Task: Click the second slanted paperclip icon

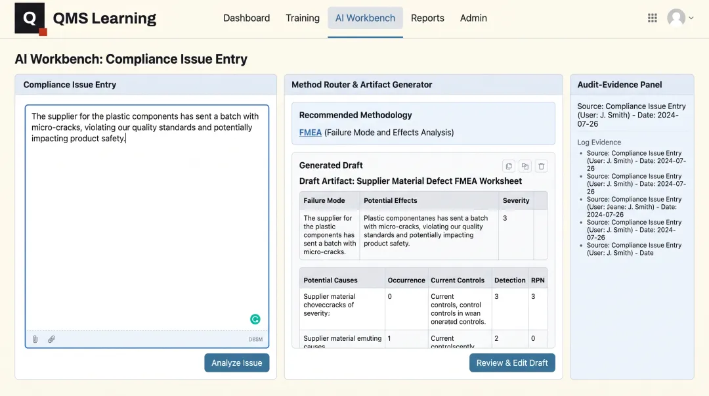Action: pos(52,339)
